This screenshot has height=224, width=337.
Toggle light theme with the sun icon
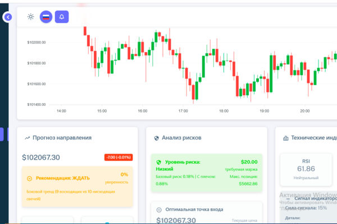point(31,17)
